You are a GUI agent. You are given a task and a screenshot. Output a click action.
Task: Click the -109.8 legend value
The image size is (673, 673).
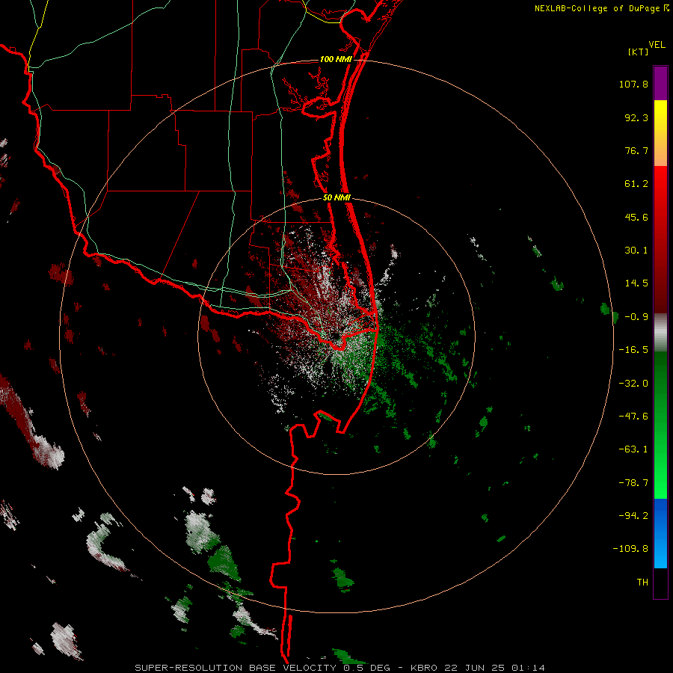coord(630,549)
